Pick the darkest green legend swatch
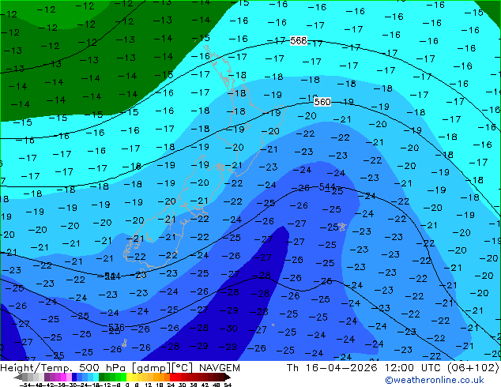Image resolution: width=501 pixels, height=387 pixels. 101,378
